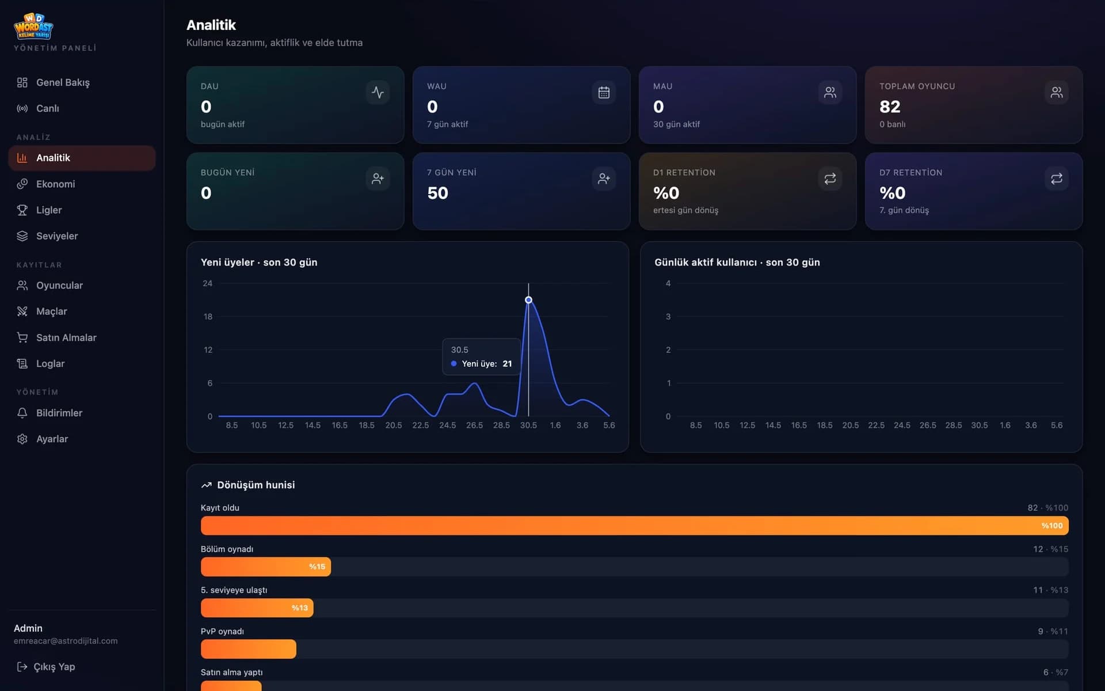
Task: Click the Ekonomi coins icon
Action: point(22,184)
